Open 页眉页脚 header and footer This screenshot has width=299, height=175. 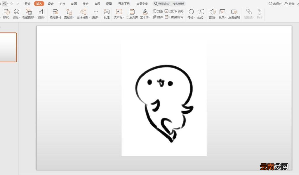tap(132, 14)
